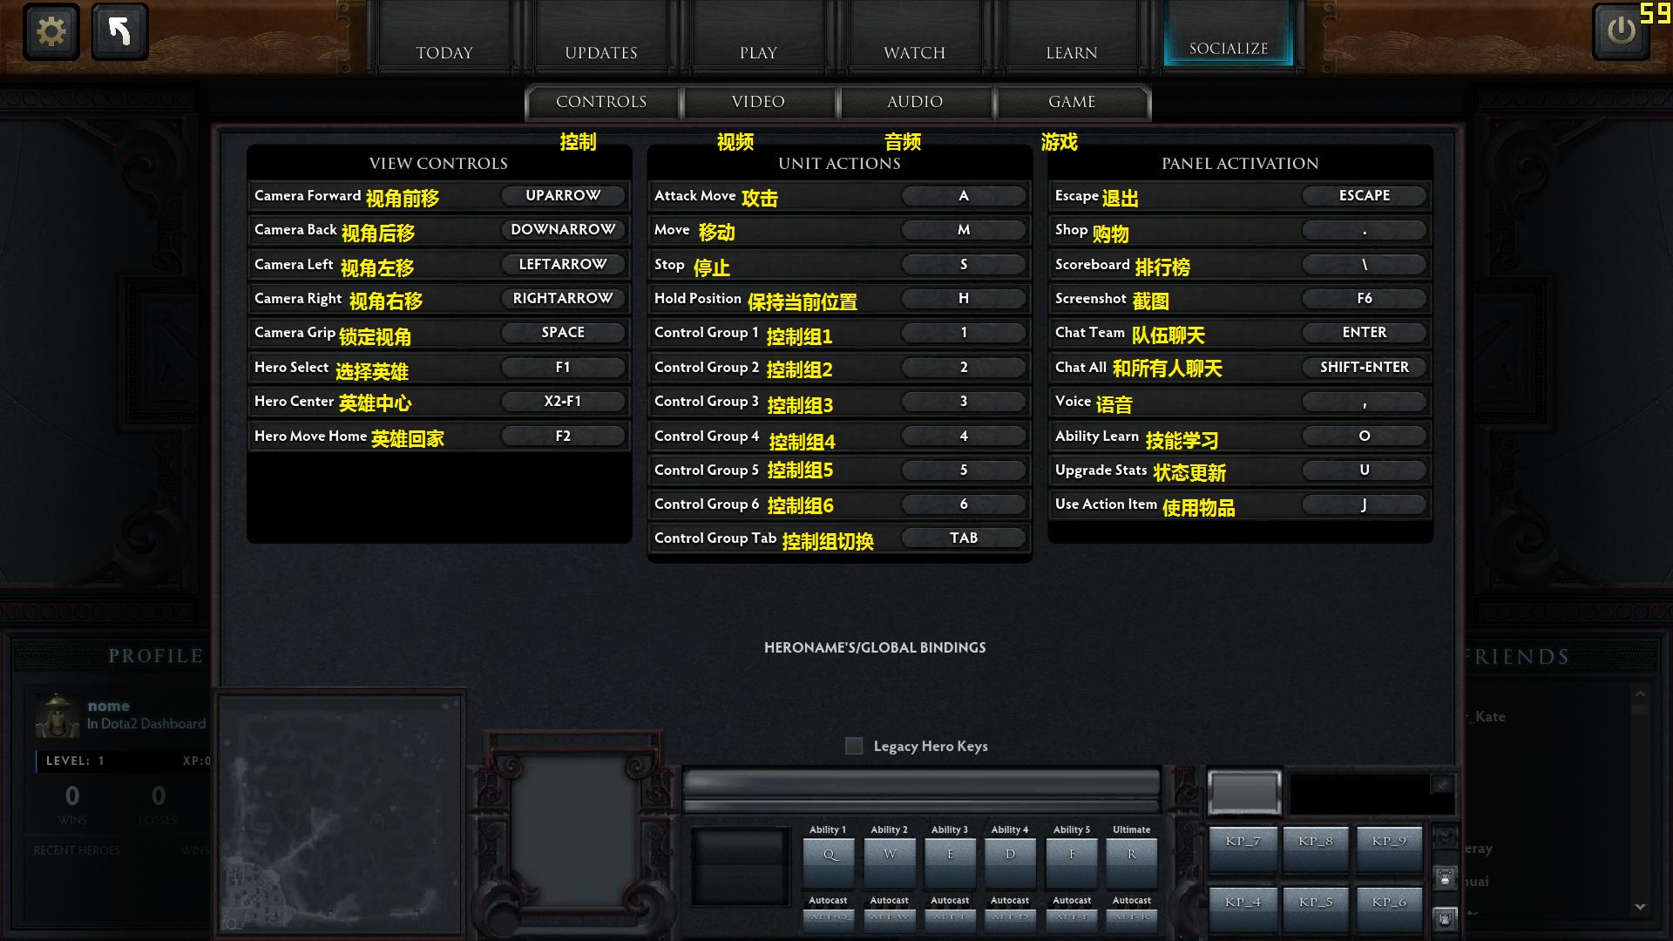This screenshot has width=1673, height=941.
Task: Change Camera Left LEFTARROW binding
Action: point(563,265)
